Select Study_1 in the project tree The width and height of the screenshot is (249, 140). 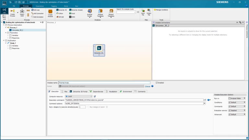tap(13, 43)
